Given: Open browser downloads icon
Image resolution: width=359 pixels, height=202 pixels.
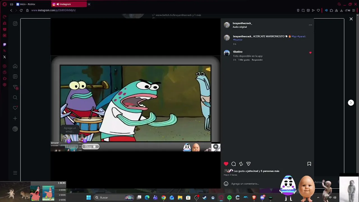Looking at the screenshot, I should tap(341, 10).
